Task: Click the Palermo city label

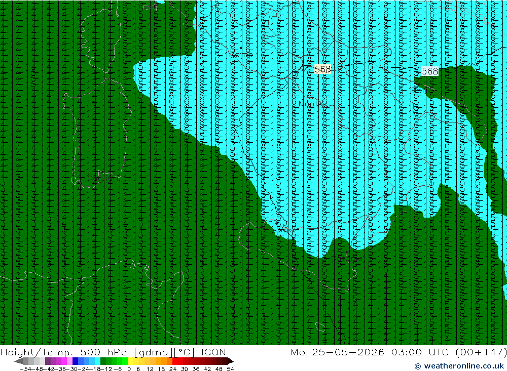Action: 277,230
